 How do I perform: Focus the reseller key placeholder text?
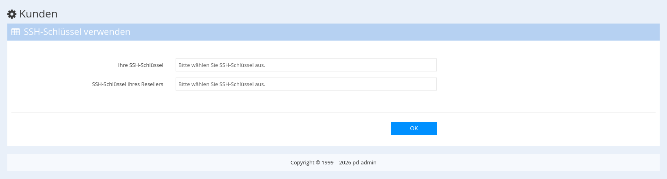tap(222, 84)
